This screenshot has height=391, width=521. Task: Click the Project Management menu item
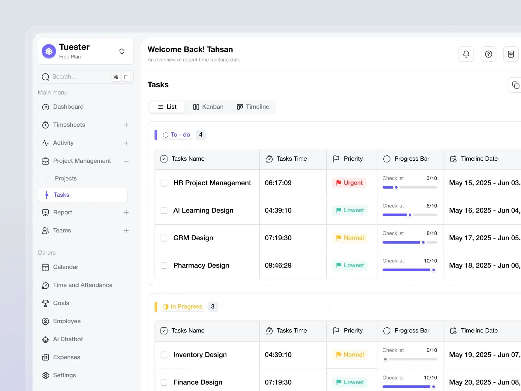[x=82, y=161]
